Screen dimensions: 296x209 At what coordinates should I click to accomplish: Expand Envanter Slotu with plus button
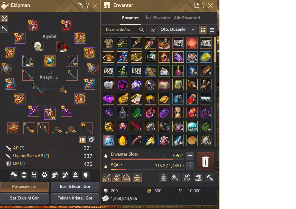click(x=190, y=156)
